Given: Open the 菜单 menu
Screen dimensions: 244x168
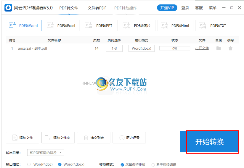Looking at the screenshot, I should (213, 8).
